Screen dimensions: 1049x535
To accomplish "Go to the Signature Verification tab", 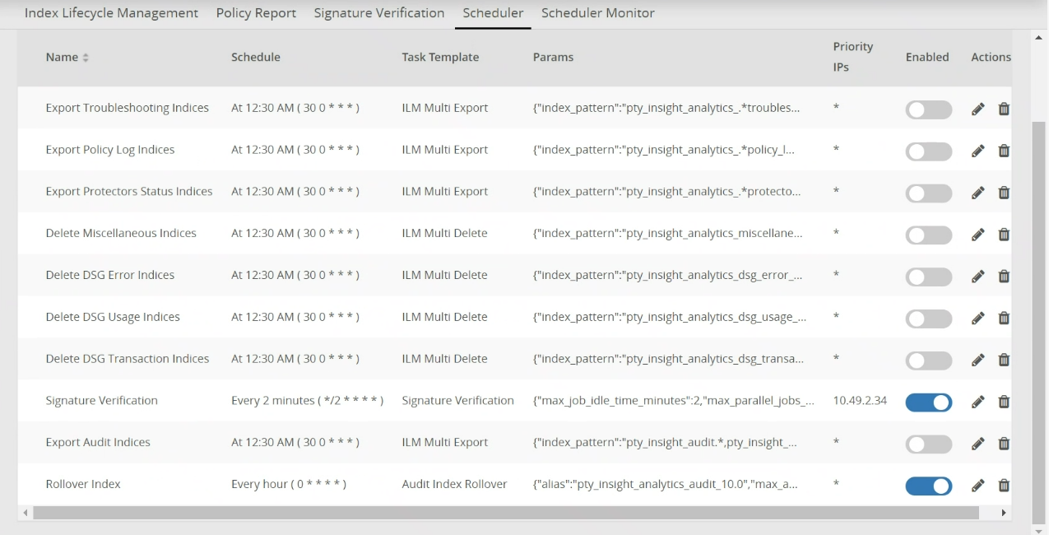I will pyautogui.click(x=378, y=13).
